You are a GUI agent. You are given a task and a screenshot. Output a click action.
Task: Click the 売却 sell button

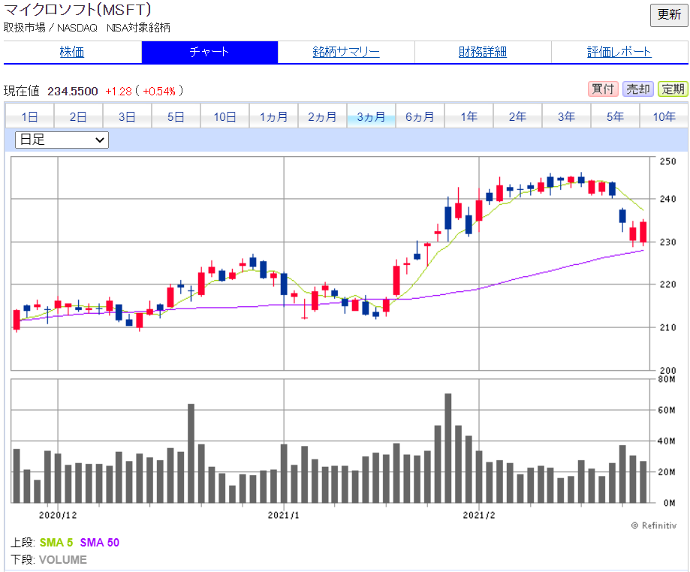pyautogui.click(x=638, y=89)
